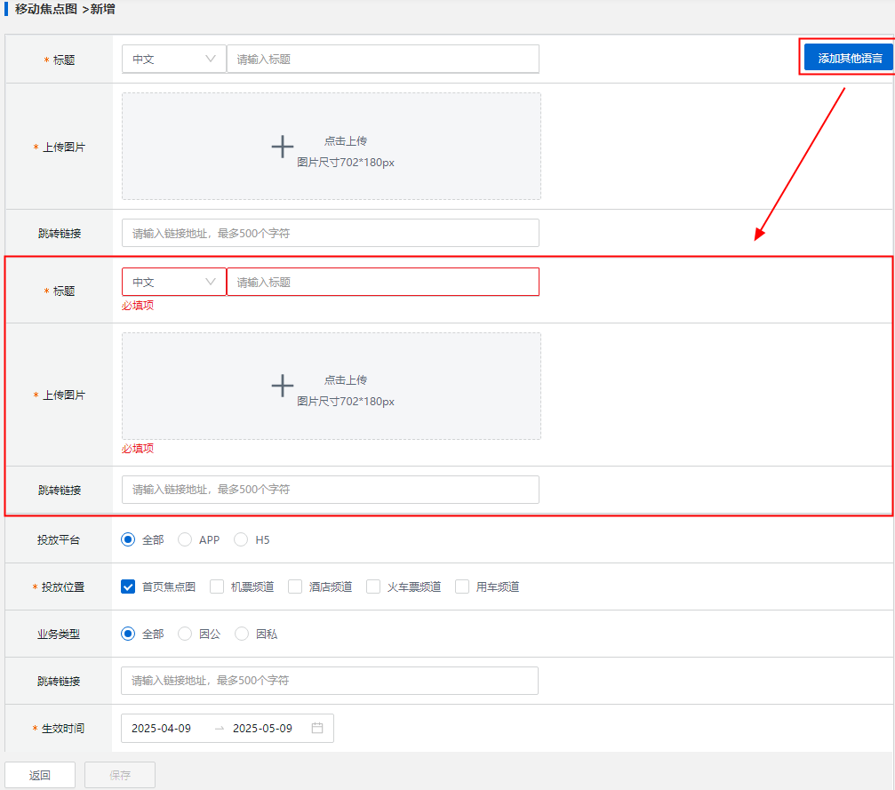Check the 酒店频道 checkbox

tap(295, 587)
